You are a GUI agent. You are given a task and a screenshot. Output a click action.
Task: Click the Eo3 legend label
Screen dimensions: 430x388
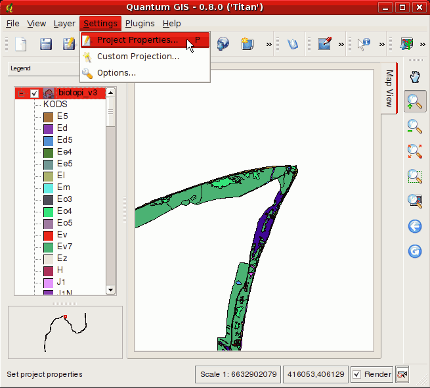[x=64, y=199]
